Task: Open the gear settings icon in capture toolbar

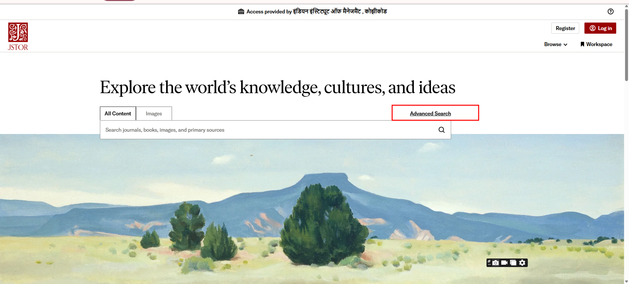Action: click(522, 263)
